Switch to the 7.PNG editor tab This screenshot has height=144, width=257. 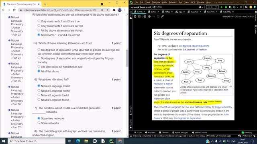tap(167, 12)
